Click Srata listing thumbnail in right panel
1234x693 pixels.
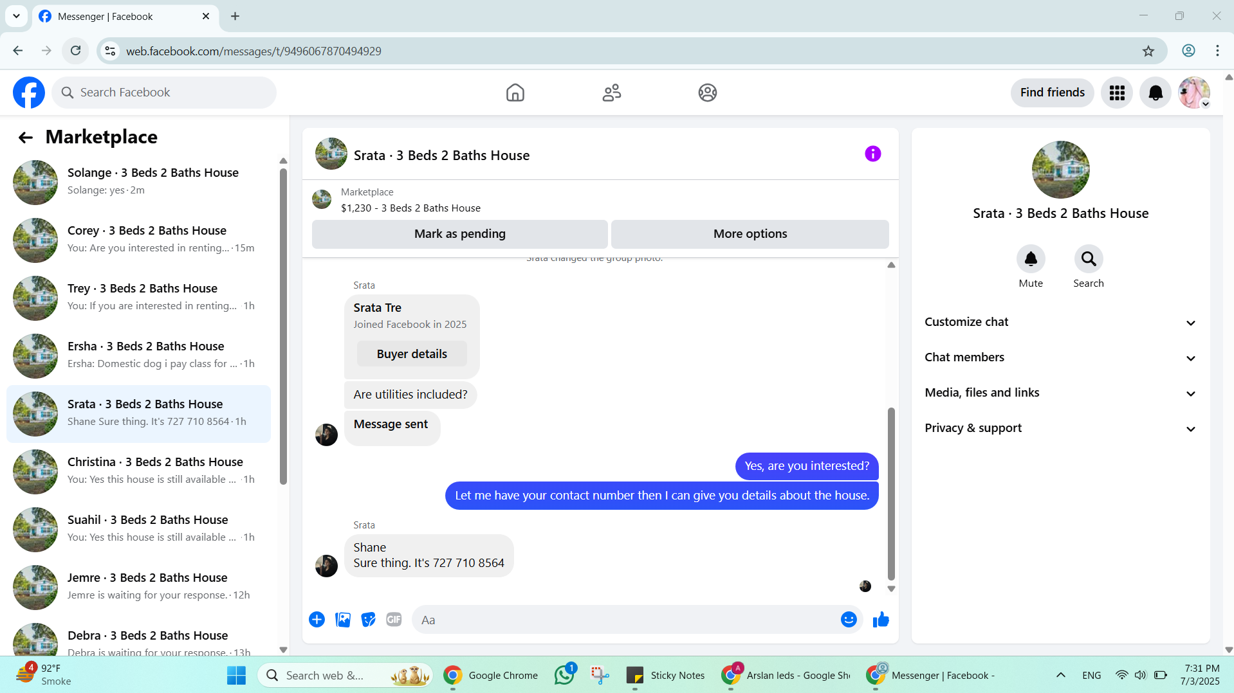click(1060, 170)
